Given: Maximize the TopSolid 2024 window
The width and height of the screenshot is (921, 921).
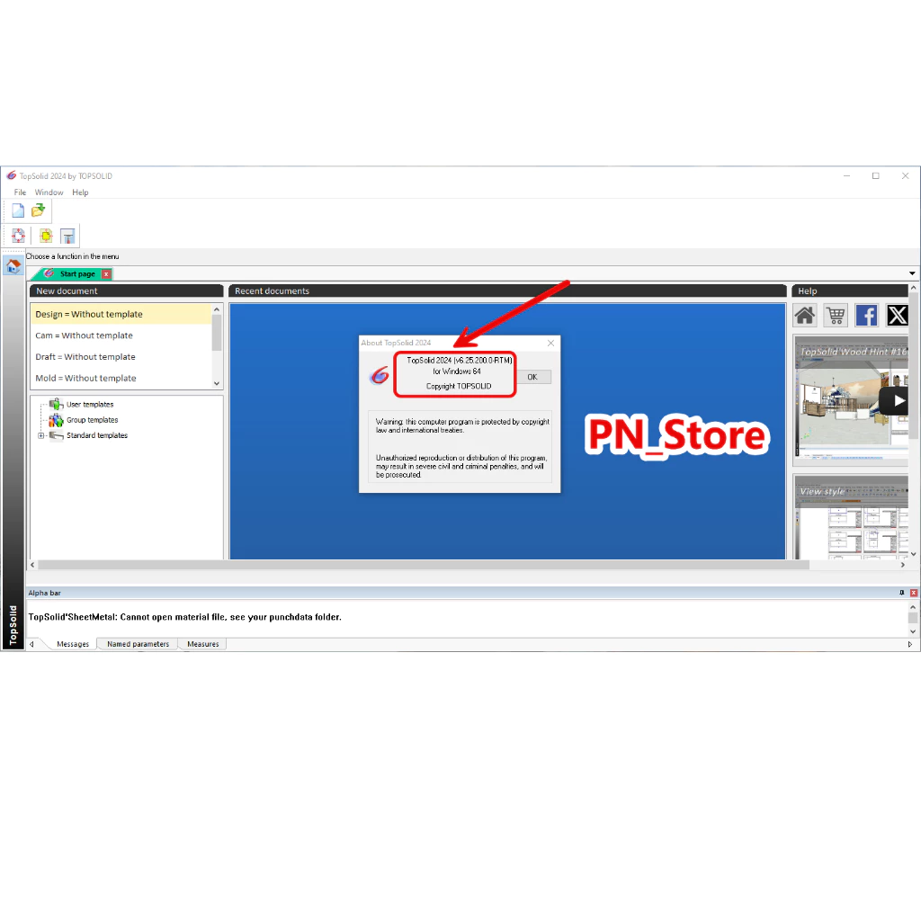Looking at the screenshot, I should pos(876,175).
